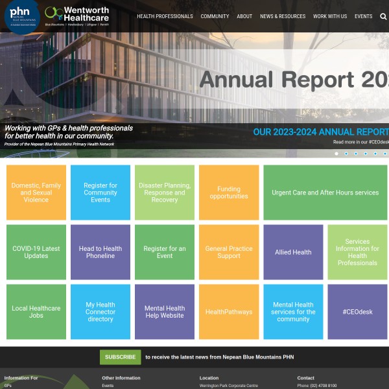
Task: Open the Urgent Care and After Hours tile
Action: pos(325,193)
